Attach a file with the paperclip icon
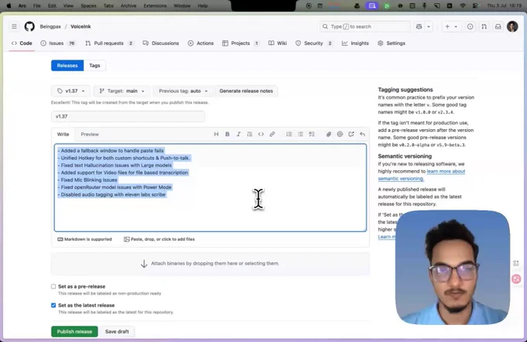The width and height of the screenshot is (527, 342). tap(329, 135)
